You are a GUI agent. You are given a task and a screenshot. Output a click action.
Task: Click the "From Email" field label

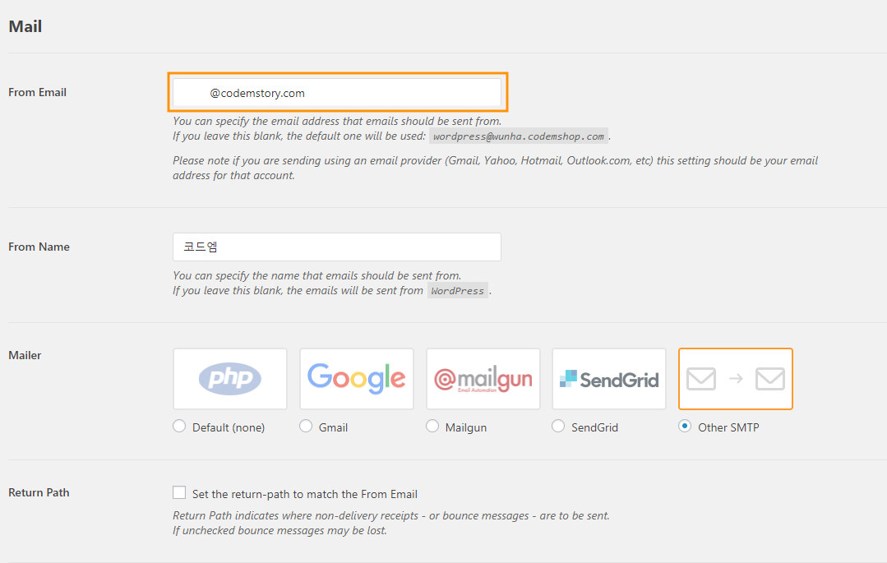tap(38, 93)
